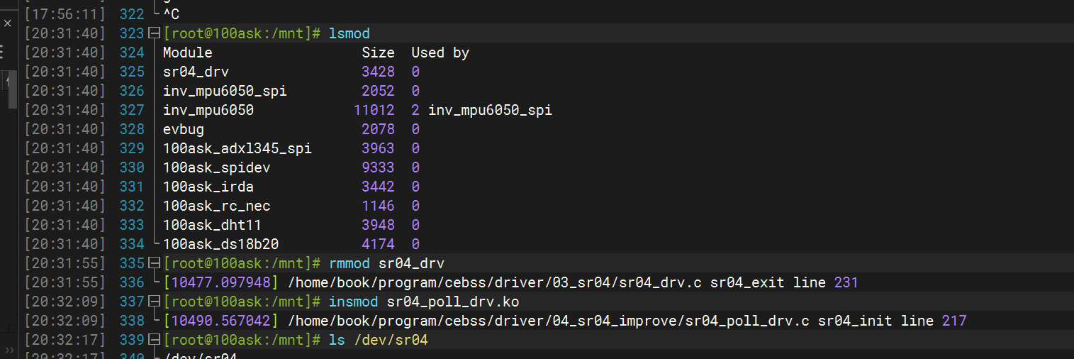Screen dimensions: 1074x359
Task: Click the 20:32:09 timestamp on line 337
Action: point(65,302)
